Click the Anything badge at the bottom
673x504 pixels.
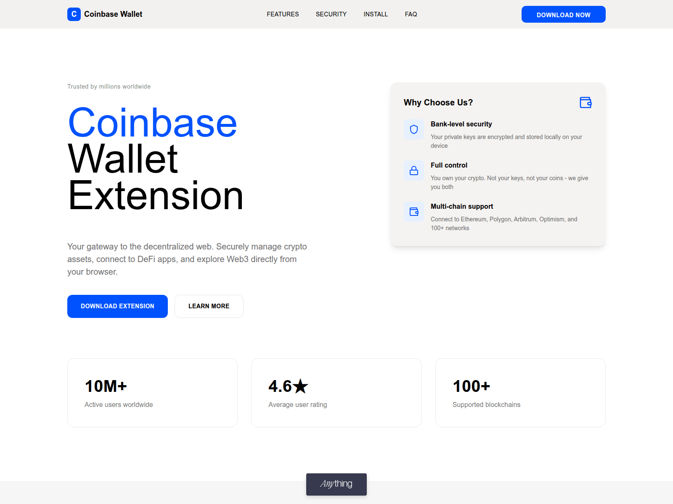pos(336,484)
